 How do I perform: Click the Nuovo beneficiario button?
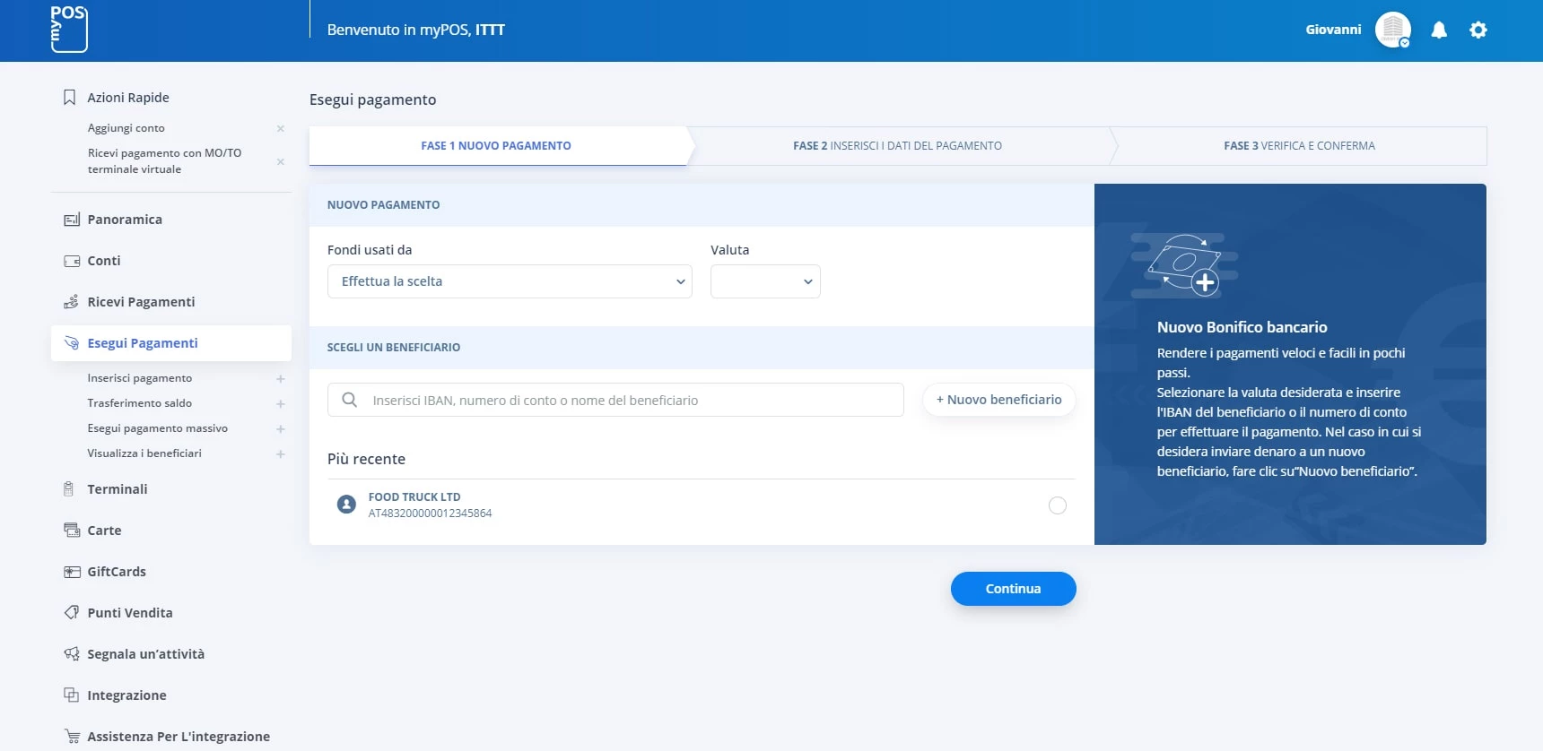coord(998,400)
